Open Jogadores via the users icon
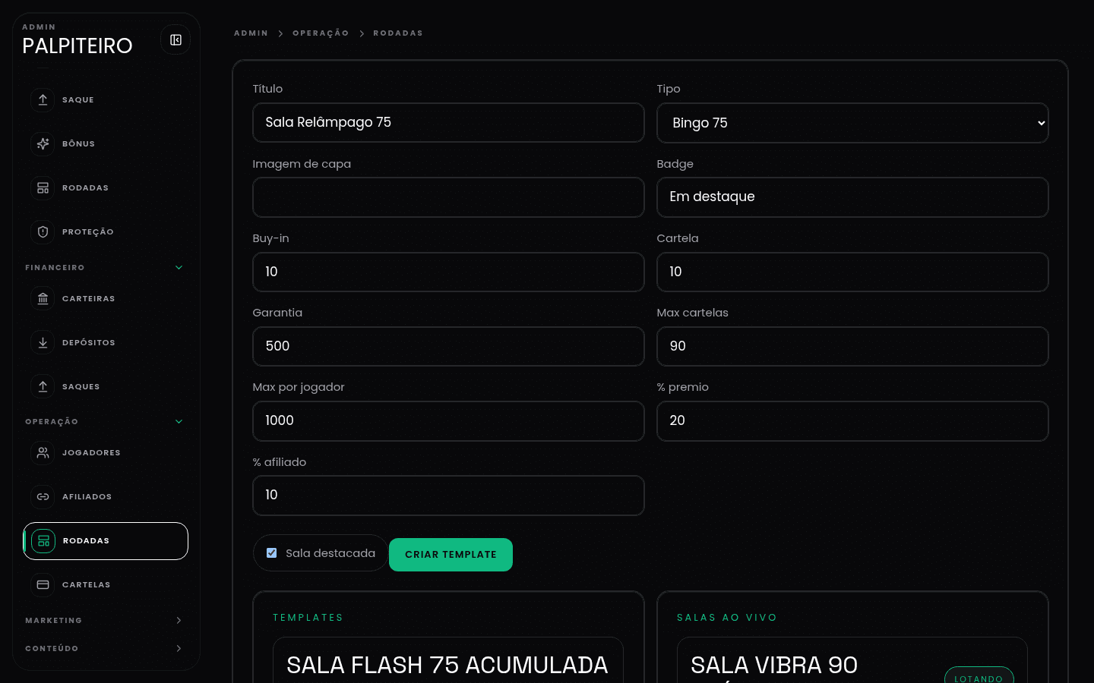 click(x=43, y=453)
